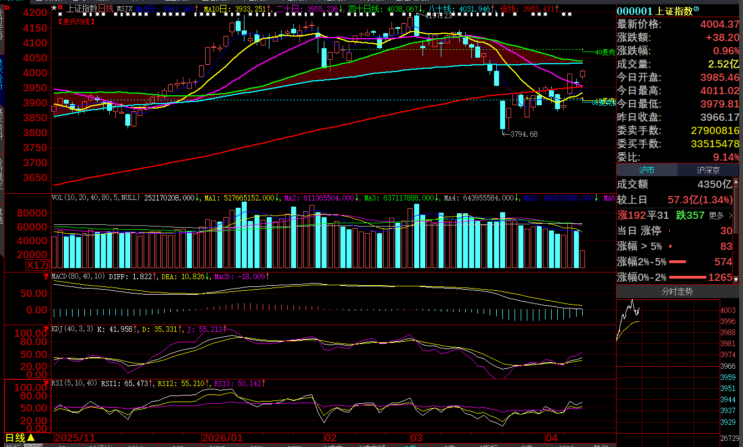Click the X1万 volume unit button
The height and width of the screenshot is (447, 743).
pyautogui.click(x=38, y=265)
